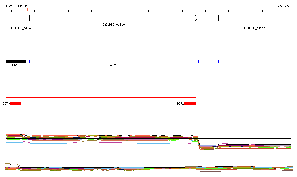Click the 1219:86 marker on the ruler
Image resolution: width=297 pixels, height=177 pixels.
point(26,10)
